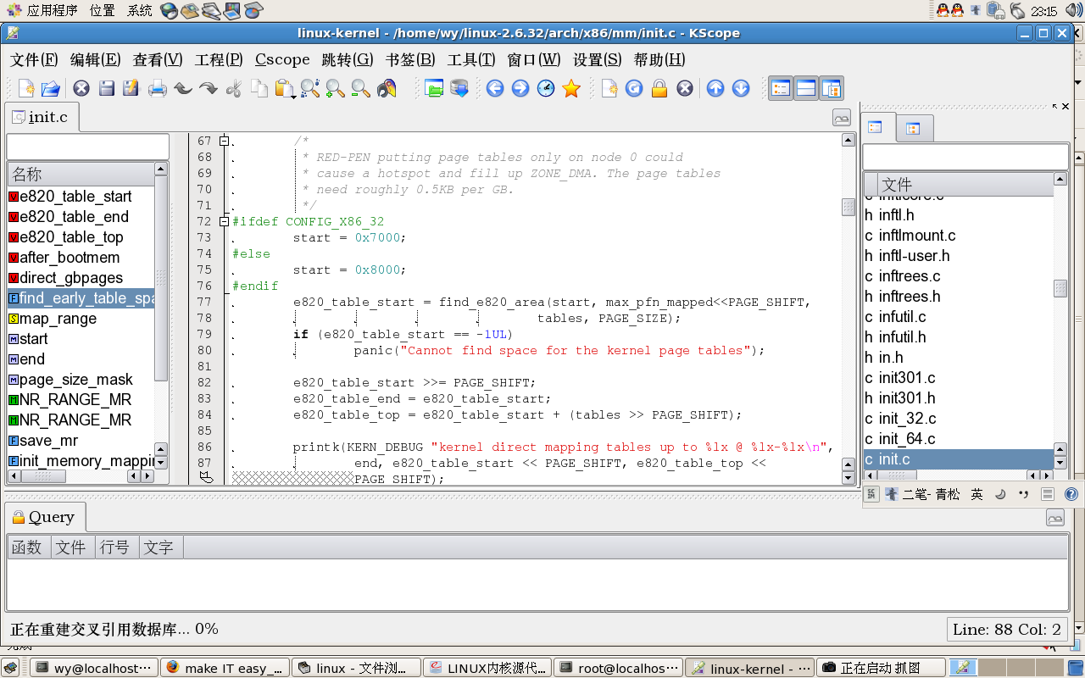Click the Undo arrow icon
1085x678 pixels.
coord(183,88)
